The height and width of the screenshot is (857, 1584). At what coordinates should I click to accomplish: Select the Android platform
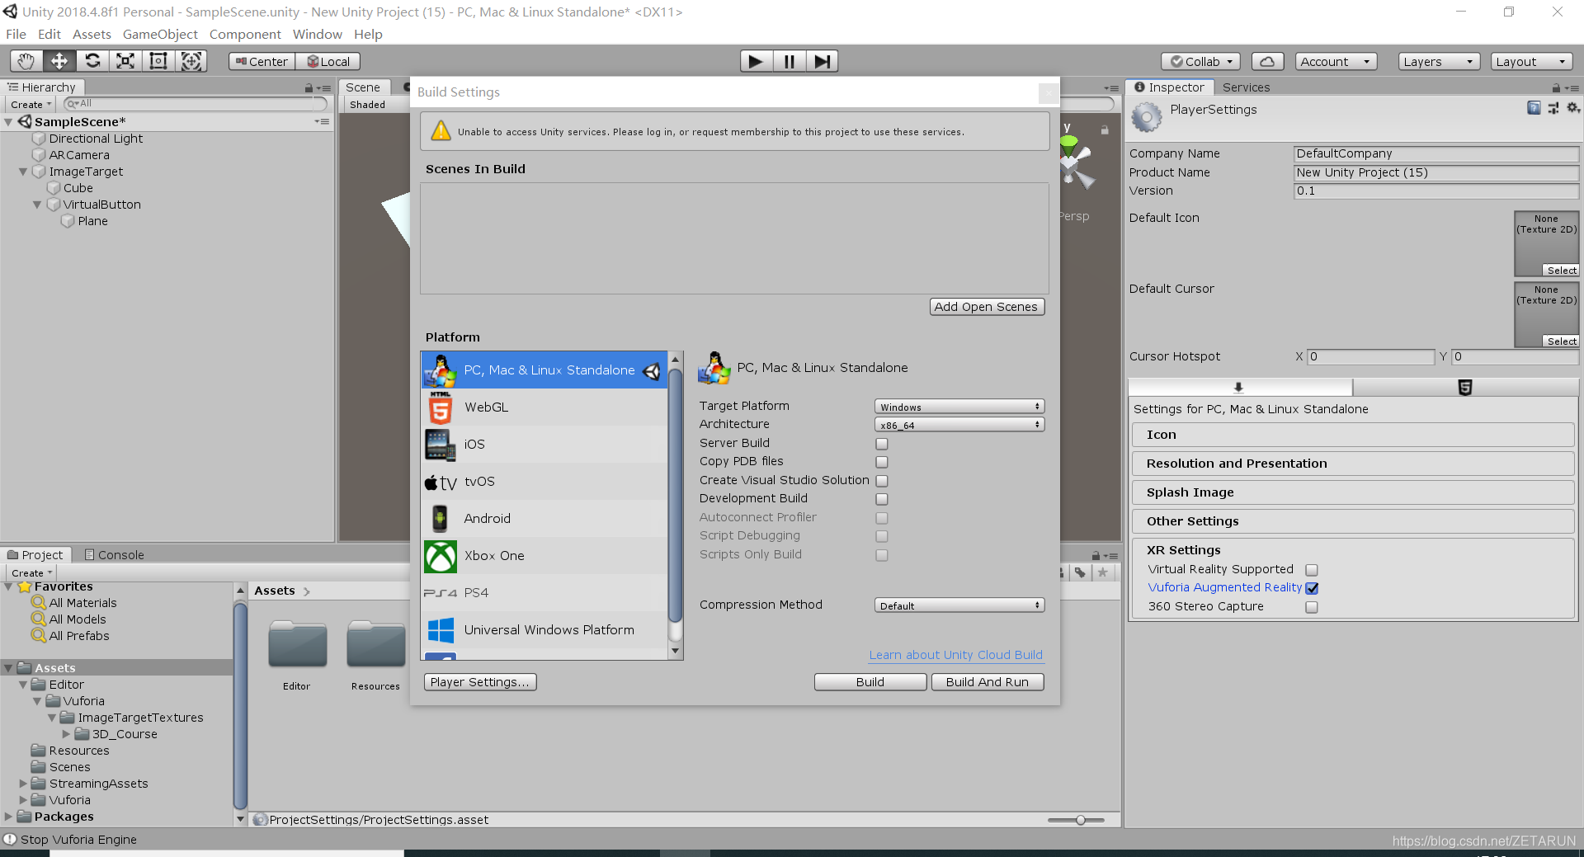click(544, 518)
